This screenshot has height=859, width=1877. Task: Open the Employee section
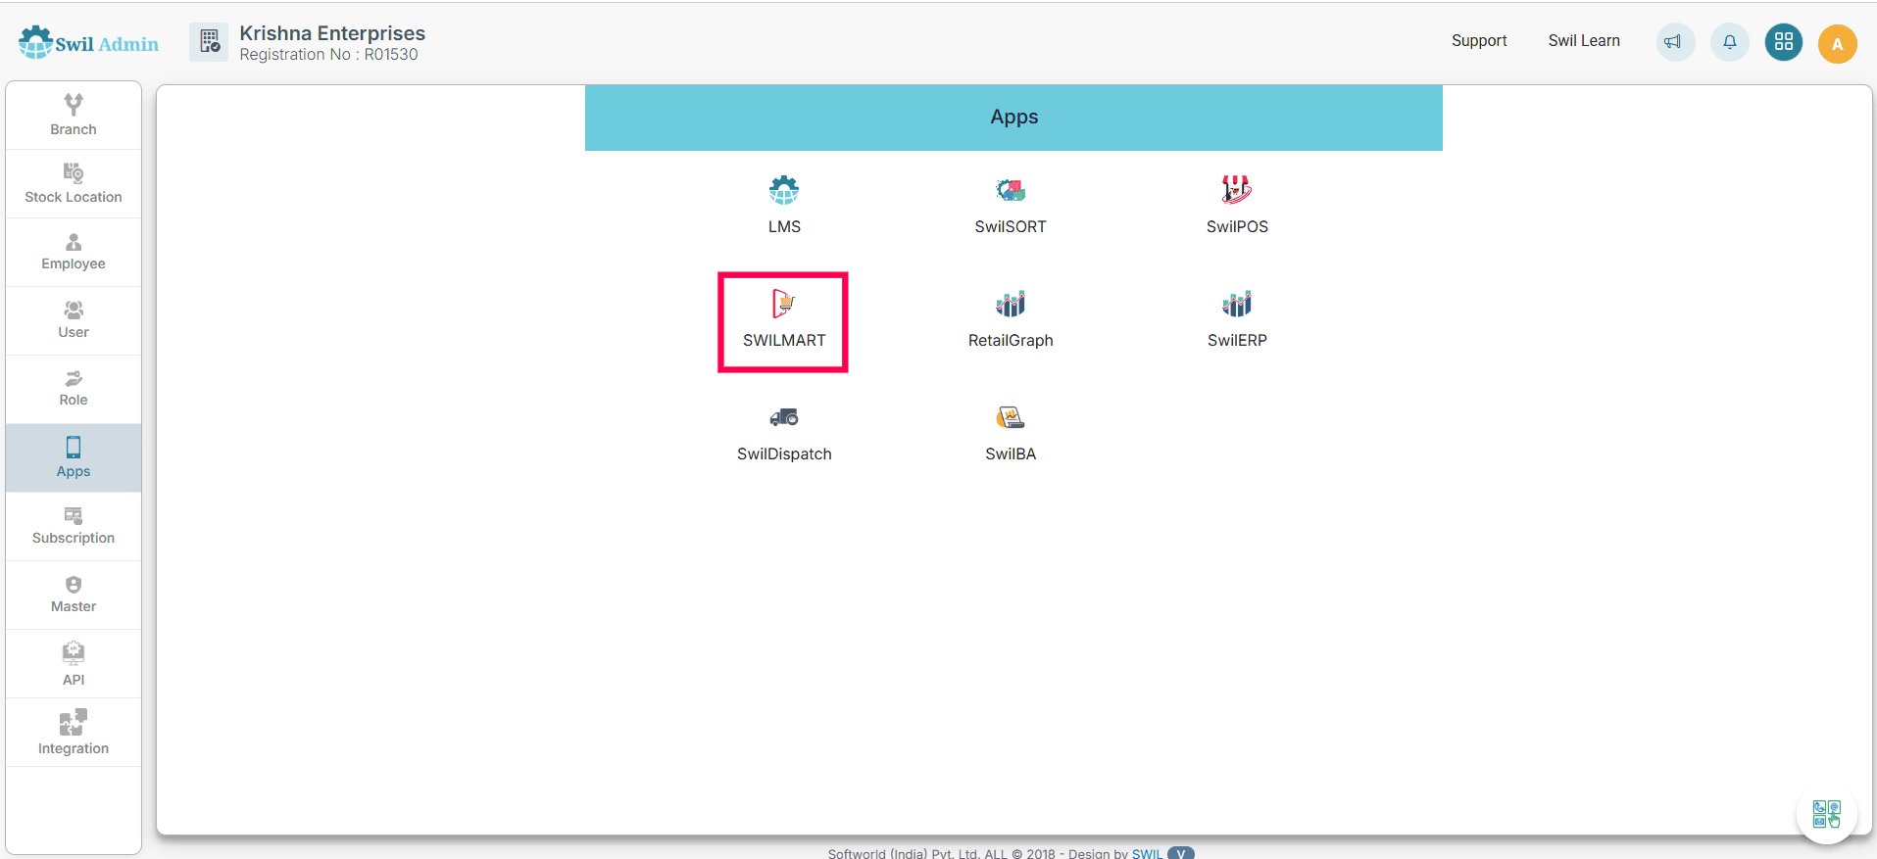click(74, 252)
